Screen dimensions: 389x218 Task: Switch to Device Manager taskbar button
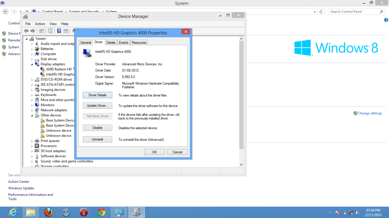136,212
